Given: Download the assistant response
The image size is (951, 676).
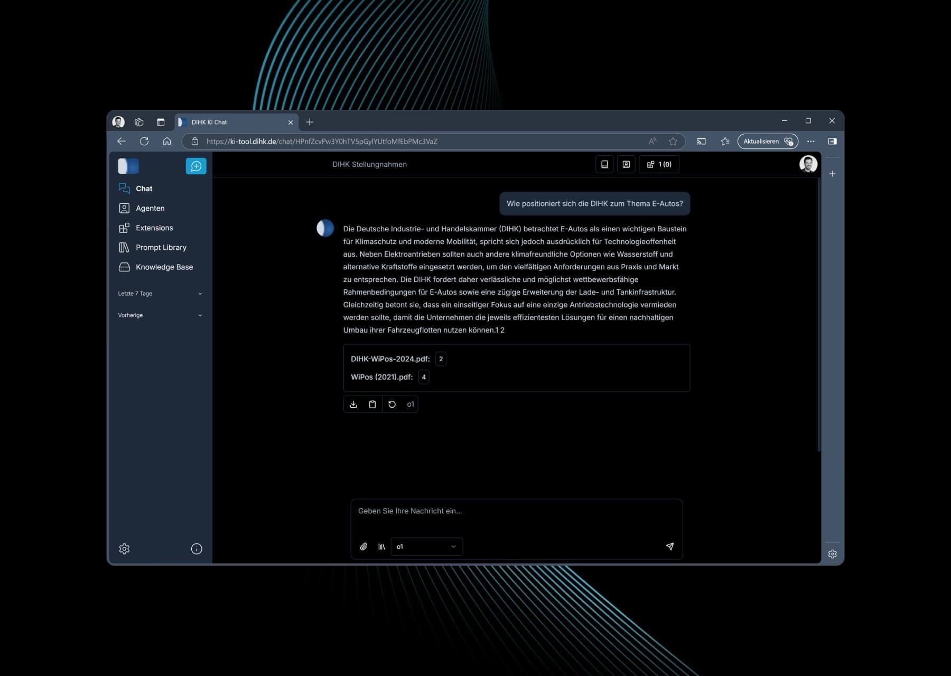Looking at the screenshot, I should pos(353,404).
